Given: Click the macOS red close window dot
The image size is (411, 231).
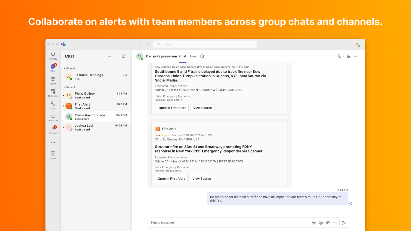Looking at the screenshot, I should (48, 44).
